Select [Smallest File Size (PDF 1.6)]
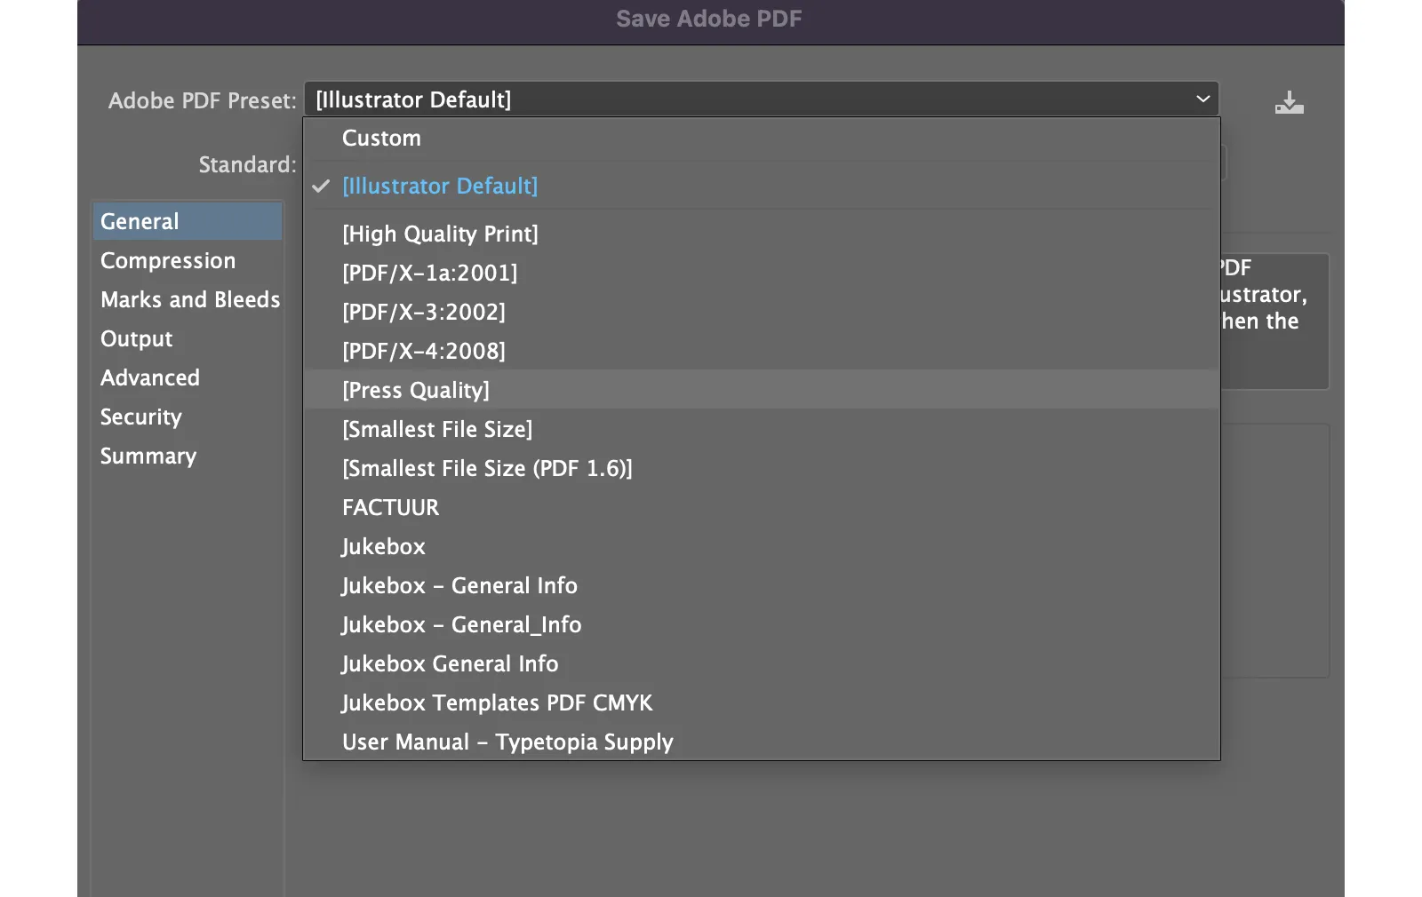This screenshot has width=1422, height=897. pos(487,468)
